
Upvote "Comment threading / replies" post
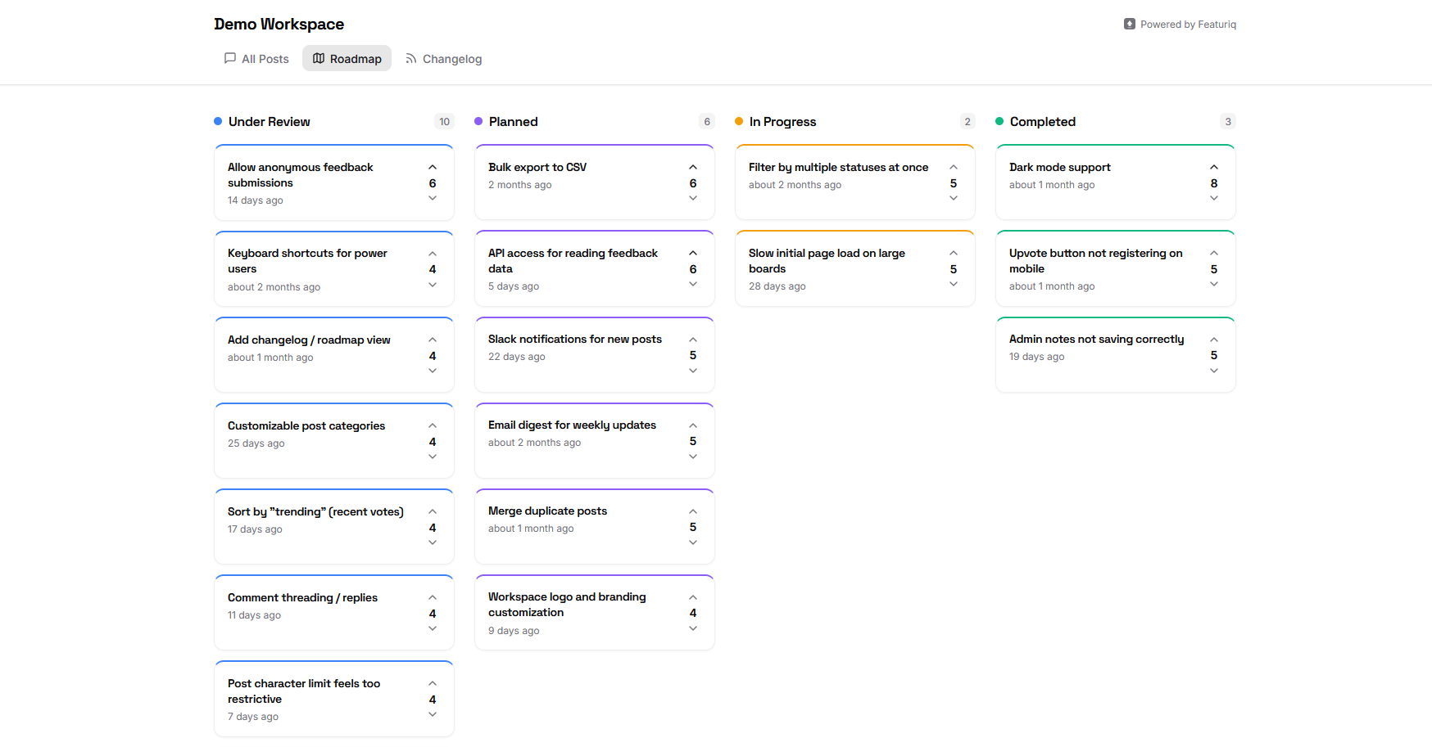click(433, 597)
